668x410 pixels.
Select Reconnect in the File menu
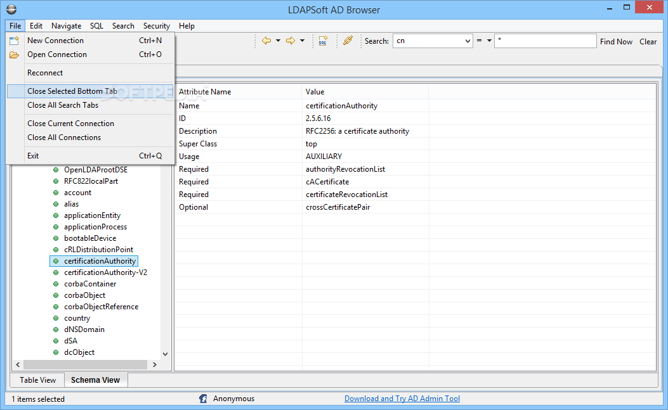tap(91, 73)
